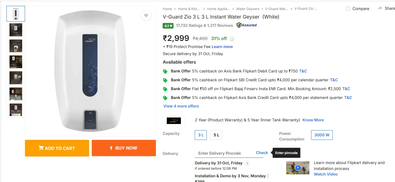The width and height of the screenshot is (395, 182).
Task: Add product to wishlist with heart icon
Action: tap(146, 15)
